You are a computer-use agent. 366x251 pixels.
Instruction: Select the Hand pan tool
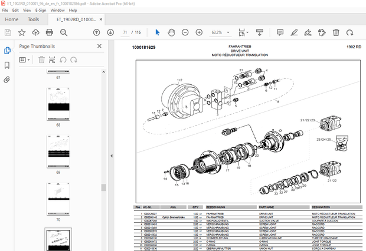171,32
